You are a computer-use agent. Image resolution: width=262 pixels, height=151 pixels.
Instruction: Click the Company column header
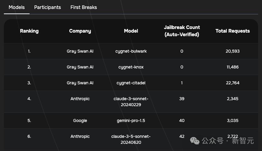click(80, 31)
